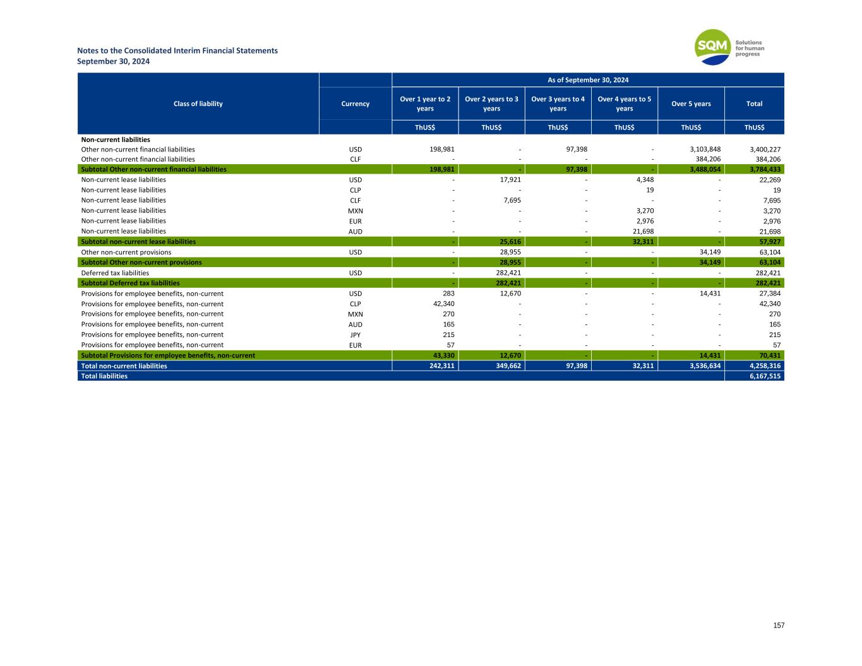Image resolution: width=862 pixels, height=666 pixels.
Task: Select the 'Currency' column header
Action: pos(355,104)
